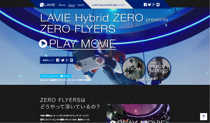
Task: Share the video on Facebook from share bar
Action: point(58,60)
